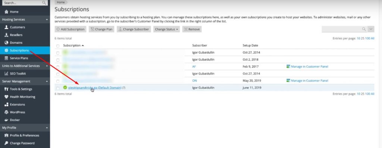This screenshot has width=382, height=148.
Task: Click the Customer Panel icon in AF row
Action: click(x=288, y=66)
